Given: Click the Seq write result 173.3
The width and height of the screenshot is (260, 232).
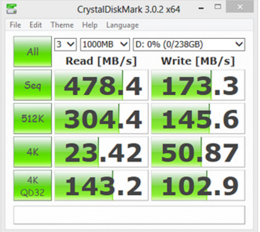Looking at the screenshot, I should pos(198,85).
